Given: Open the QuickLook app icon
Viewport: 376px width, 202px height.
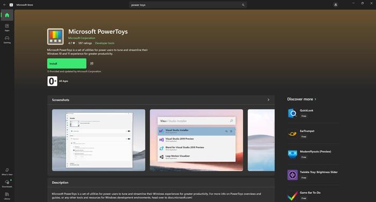Looking at the screenshot, I should coord(292,113).
